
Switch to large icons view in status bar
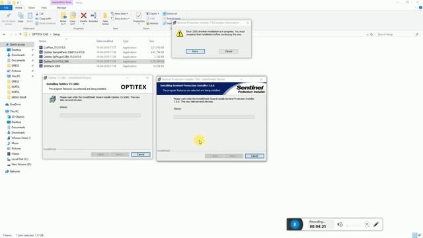pyautogui.click(x=420, y=235)
